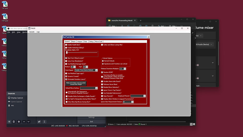Viewport: 243px width, 137px height.
Task: Open the Sort dropdown in File Explorer
Action: coord(162,26)
